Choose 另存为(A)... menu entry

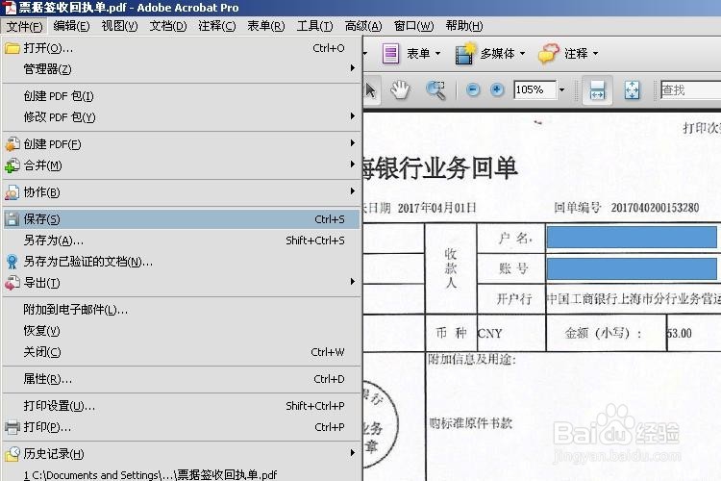pos(181,240)
